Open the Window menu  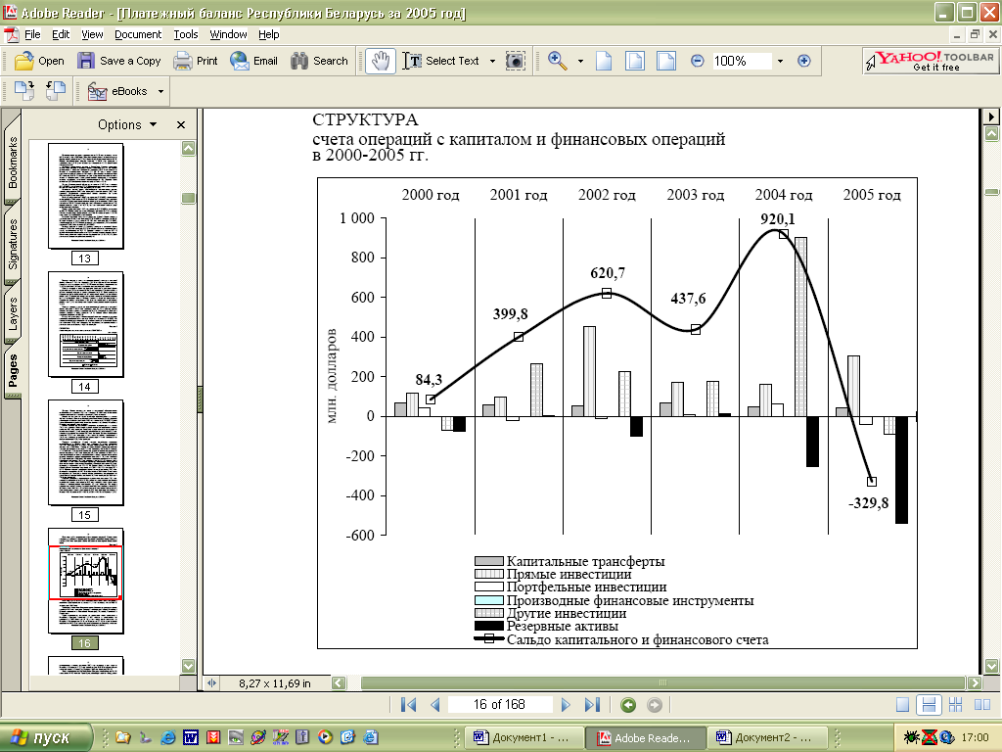pos(228,34)
